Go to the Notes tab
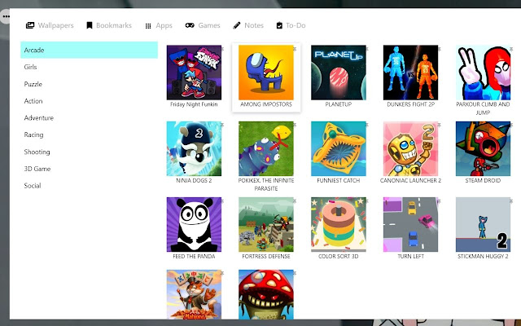 coord(248,25)
